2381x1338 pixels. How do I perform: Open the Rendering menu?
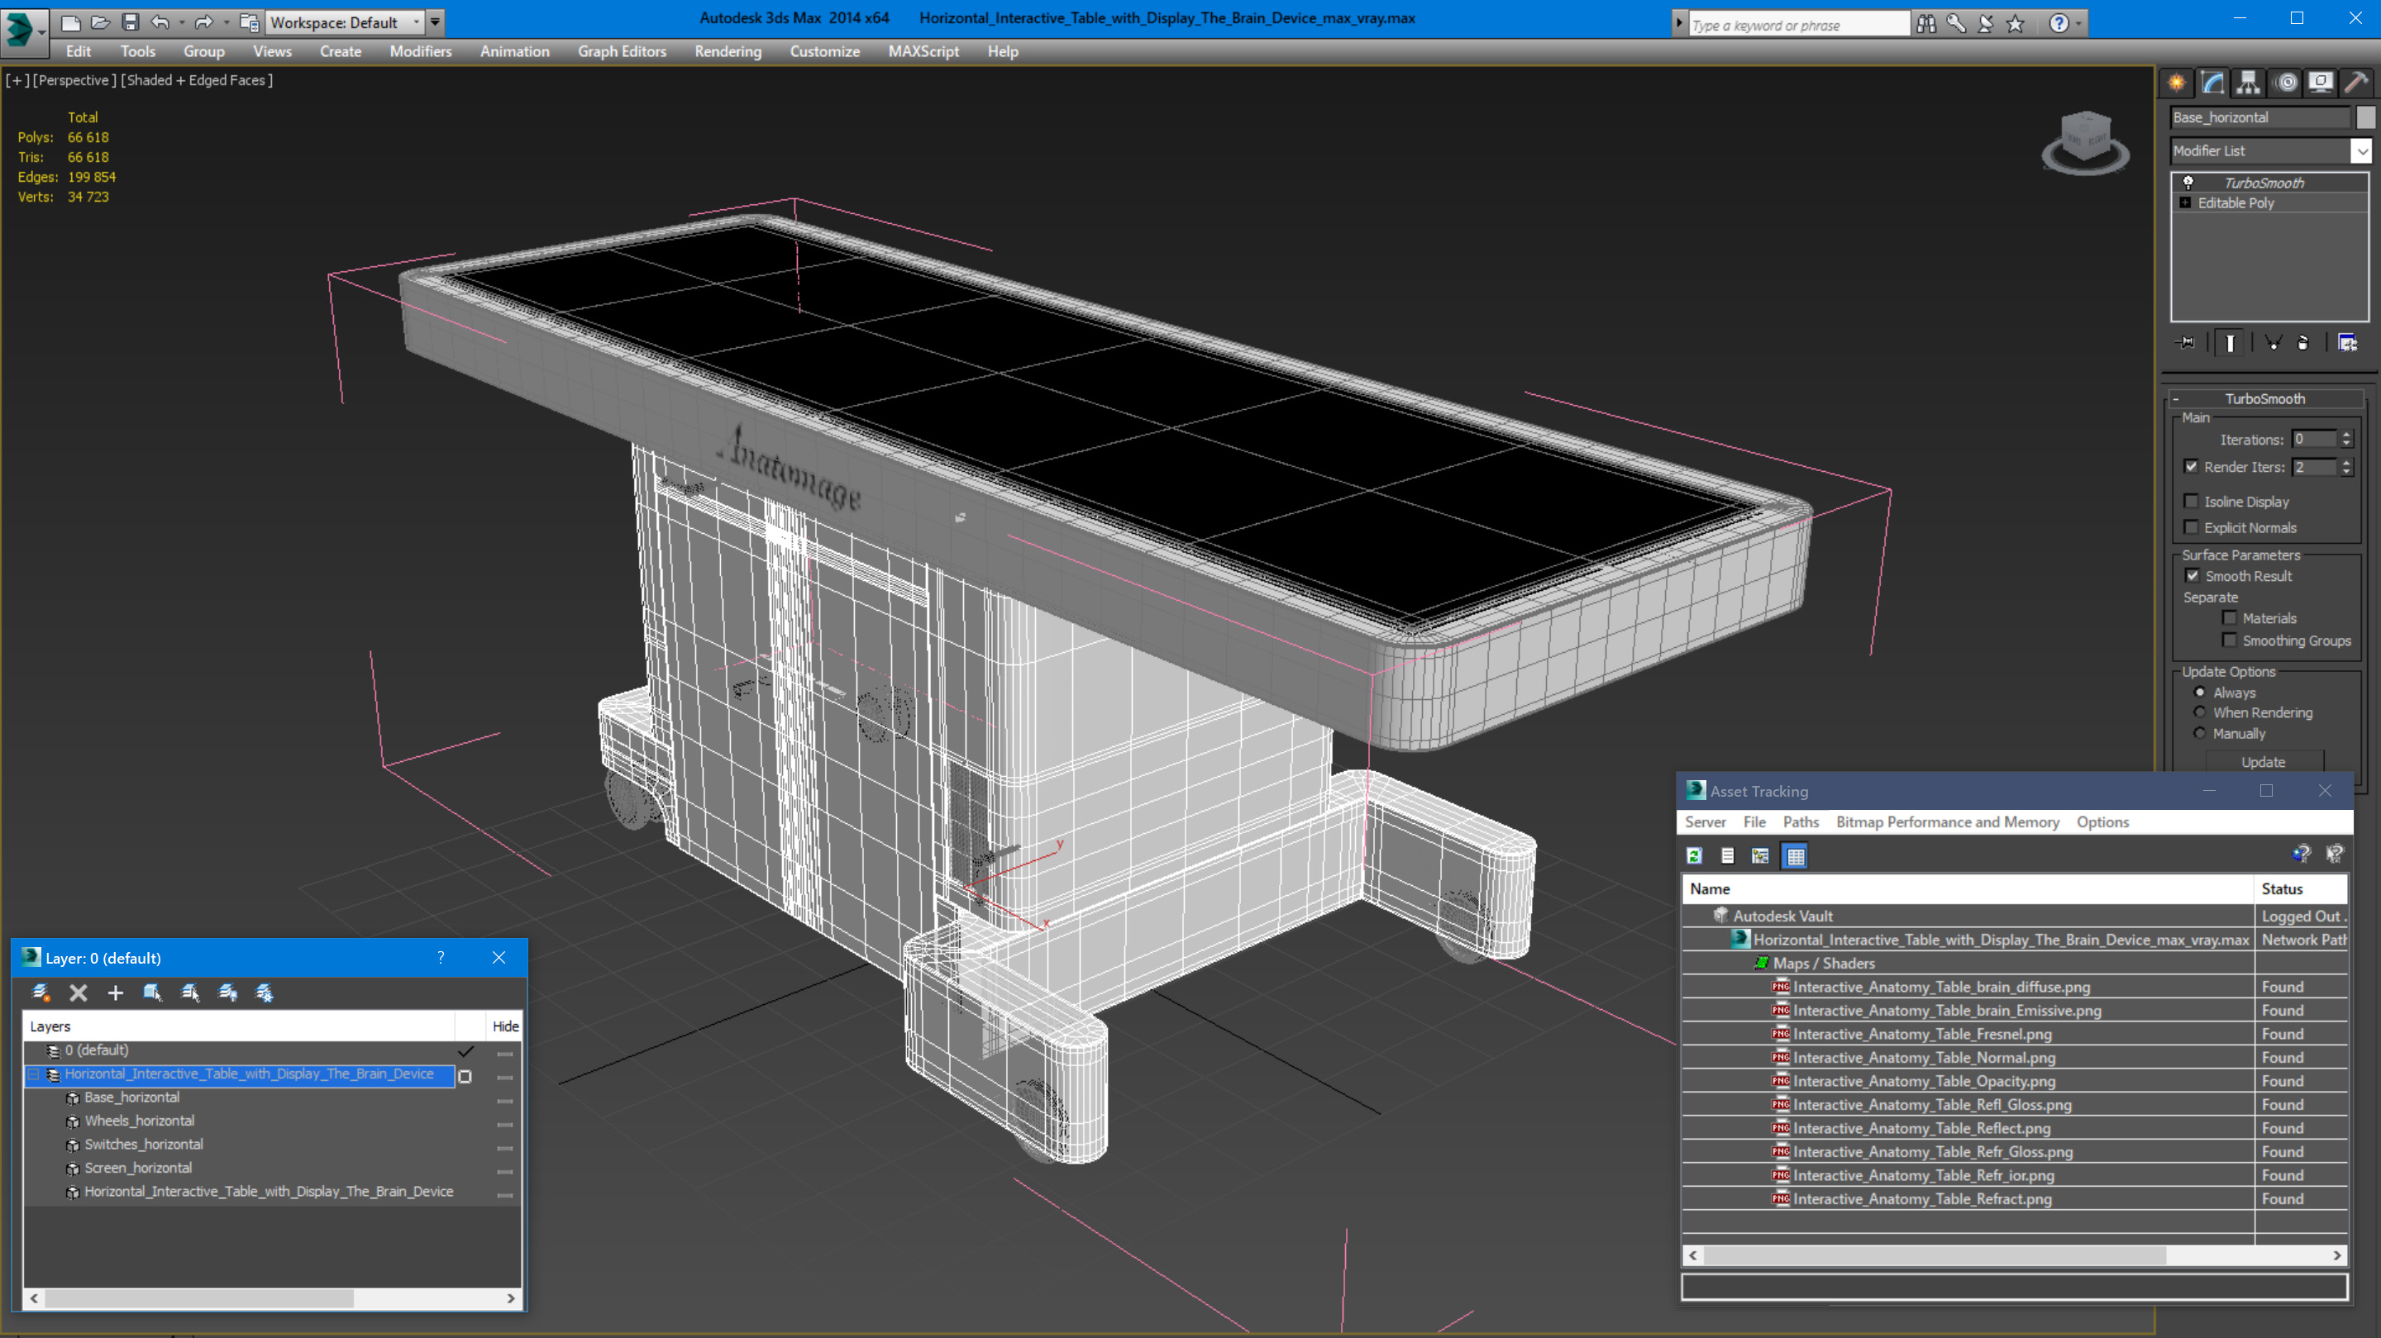pyautogui.click(x=728, y=52)
